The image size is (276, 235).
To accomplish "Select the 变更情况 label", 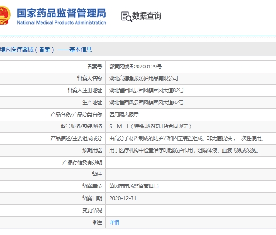I will click(92, 210).
